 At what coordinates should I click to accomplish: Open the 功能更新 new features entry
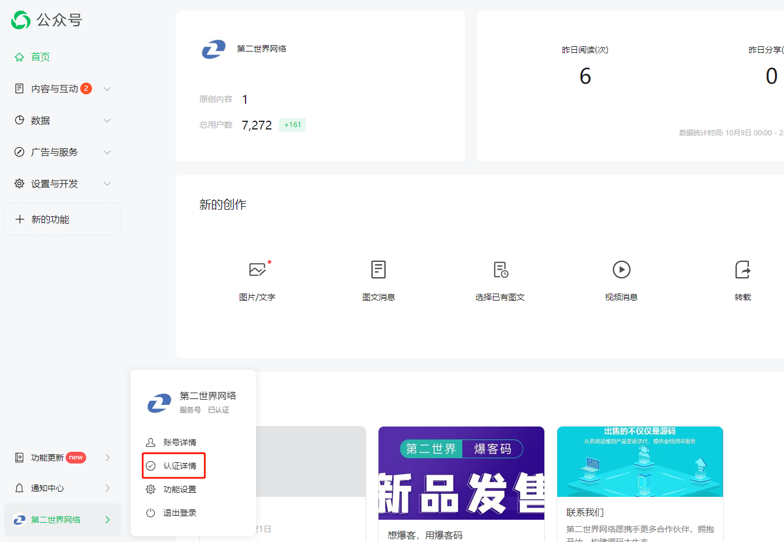pos(47,458)
